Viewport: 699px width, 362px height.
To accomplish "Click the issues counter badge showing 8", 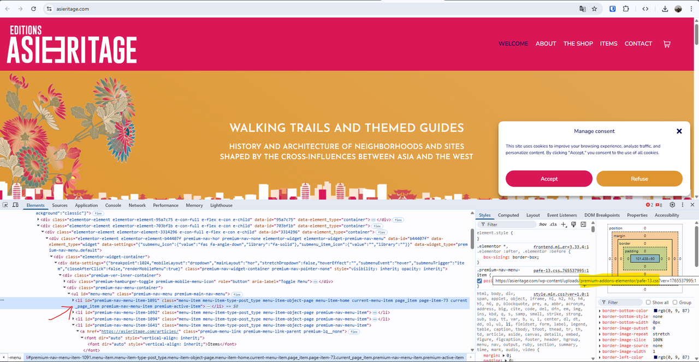I will point(659,205).
